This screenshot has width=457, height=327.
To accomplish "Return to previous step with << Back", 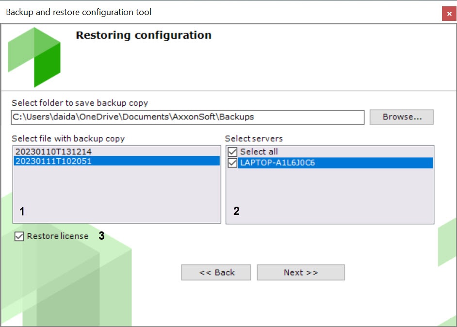I will click(216, 273).
